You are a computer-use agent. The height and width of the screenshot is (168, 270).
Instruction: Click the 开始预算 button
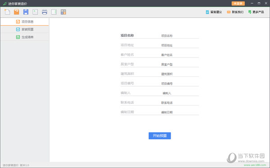[160, 136]
